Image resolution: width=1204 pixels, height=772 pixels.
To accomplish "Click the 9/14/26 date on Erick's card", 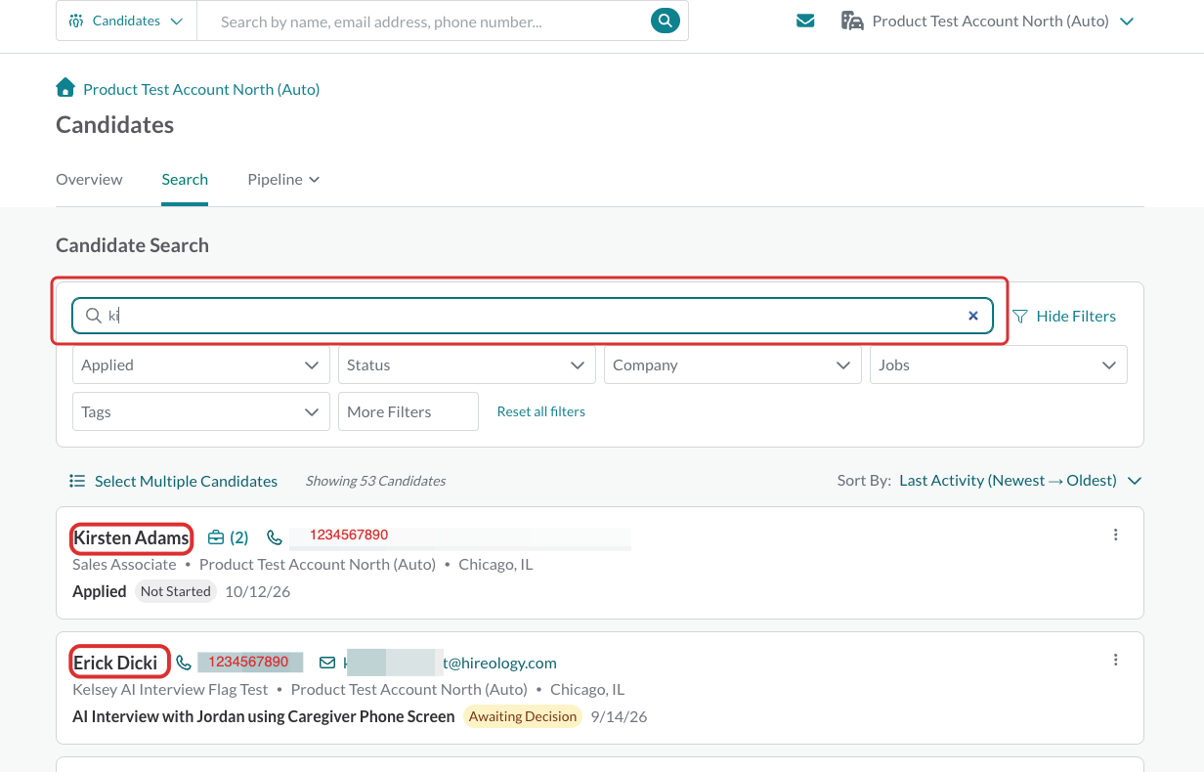I will coord(619,716).
